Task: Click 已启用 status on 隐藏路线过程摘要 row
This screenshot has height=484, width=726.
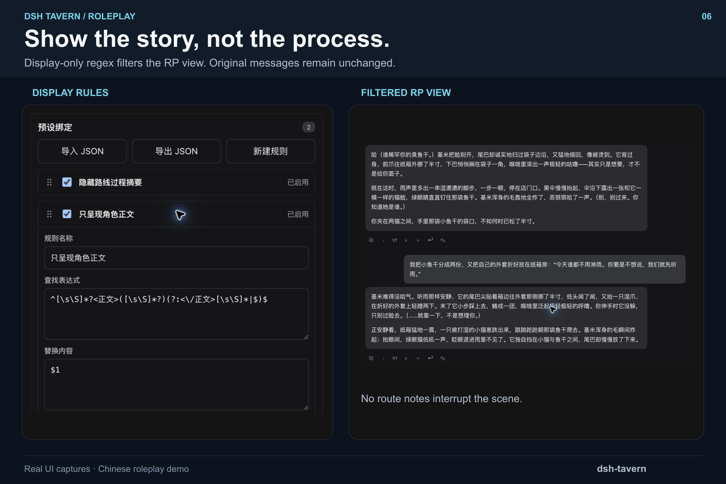Action: (x=298, y=182)
